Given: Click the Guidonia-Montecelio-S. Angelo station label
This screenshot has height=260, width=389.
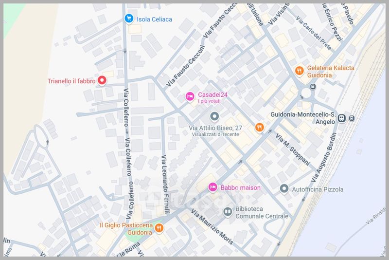Looking at the screenshot, I should pyautogui.click(x=303, y=118).
